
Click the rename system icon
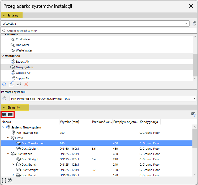19,84
